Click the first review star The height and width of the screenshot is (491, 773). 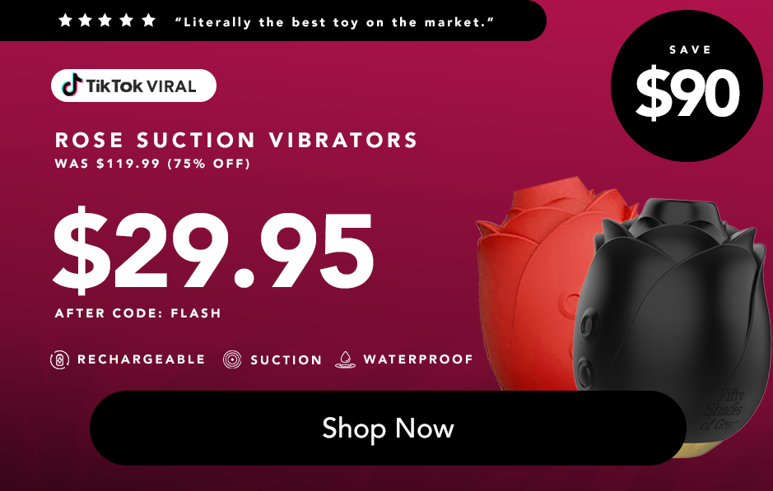[65, 21]
